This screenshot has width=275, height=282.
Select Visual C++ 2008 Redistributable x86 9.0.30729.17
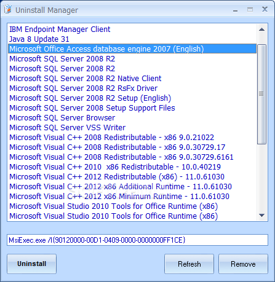(132, 147)
